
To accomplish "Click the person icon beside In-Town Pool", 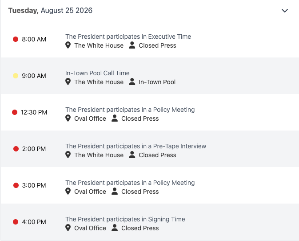I will tap(132, 82).
